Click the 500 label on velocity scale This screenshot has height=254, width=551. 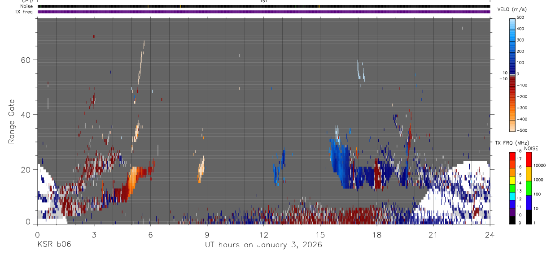[520, 17]
